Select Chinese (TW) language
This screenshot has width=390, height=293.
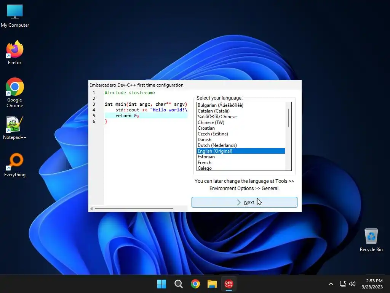241,122
